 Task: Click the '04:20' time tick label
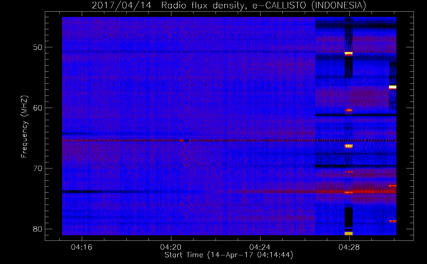click(171, 247)
